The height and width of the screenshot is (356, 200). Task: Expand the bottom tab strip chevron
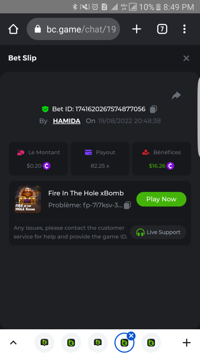pyautogui.click(x=13, y=343)
